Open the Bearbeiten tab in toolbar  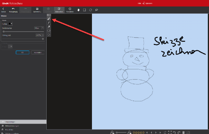59,10
